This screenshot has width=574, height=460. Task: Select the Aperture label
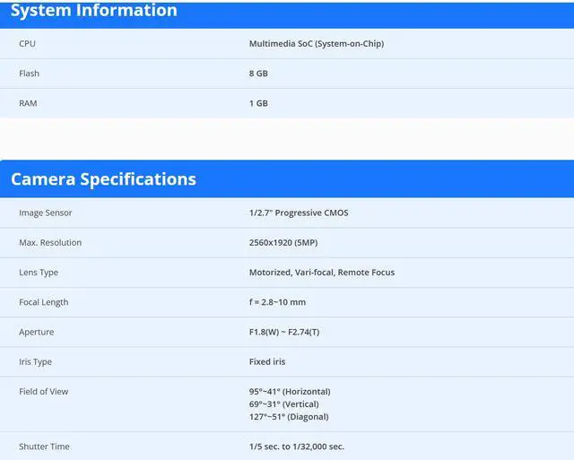pyautogui.click(x=37, y=332)
